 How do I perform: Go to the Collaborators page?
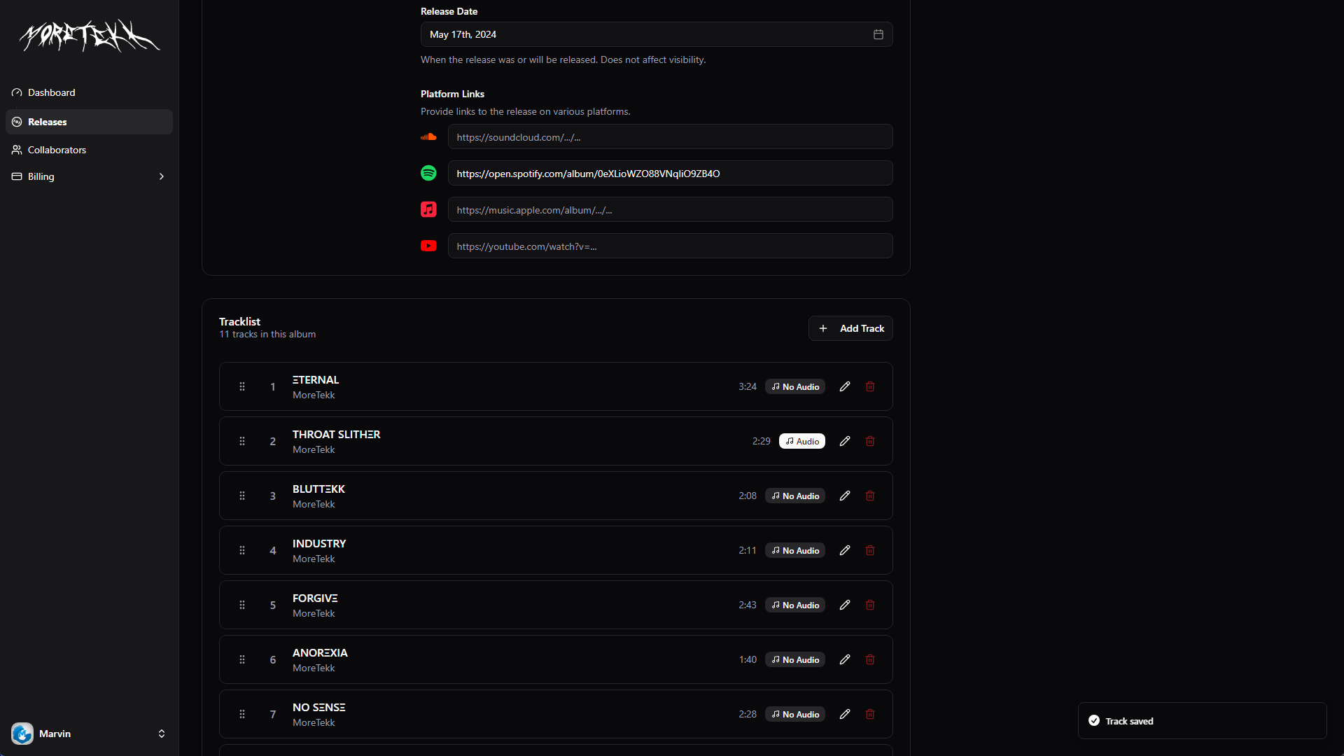coord(56,150)
